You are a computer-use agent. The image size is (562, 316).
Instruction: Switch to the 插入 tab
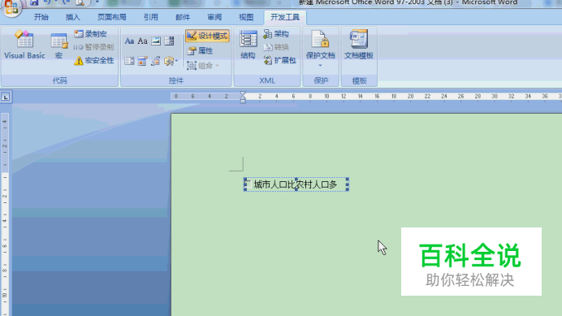[x=73, y=17]
